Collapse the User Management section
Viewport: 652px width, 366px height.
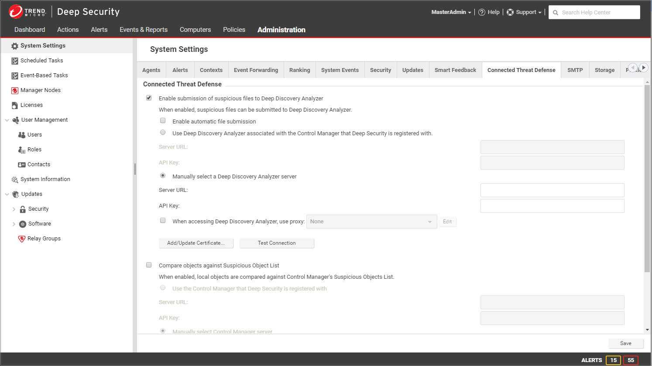pos(7,120)
